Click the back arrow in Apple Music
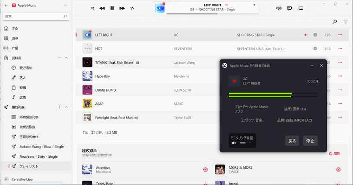Screen dimensions: 353x185 pos(6,5)
